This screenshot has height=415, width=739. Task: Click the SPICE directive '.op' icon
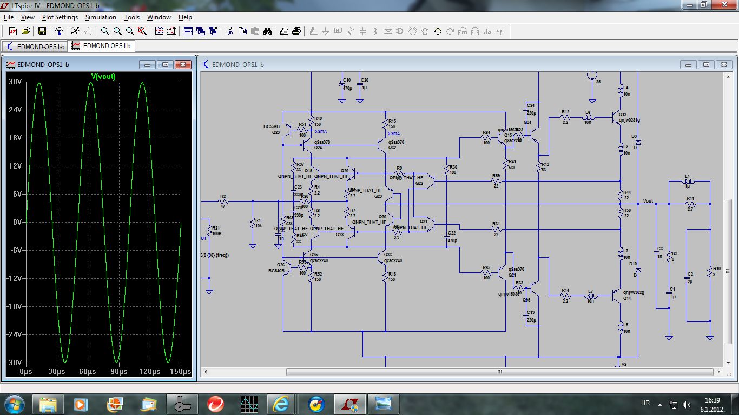tap(500, 31)
